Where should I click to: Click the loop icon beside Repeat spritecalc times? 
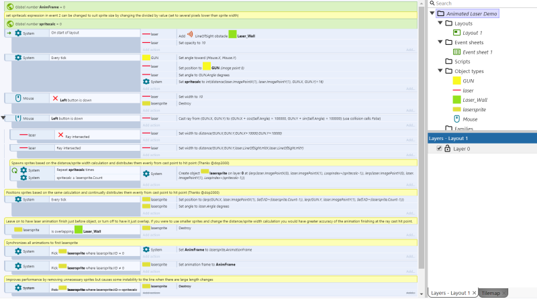click(14, 170)
